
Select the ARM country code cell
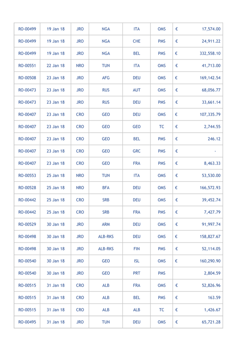(106, 224)
